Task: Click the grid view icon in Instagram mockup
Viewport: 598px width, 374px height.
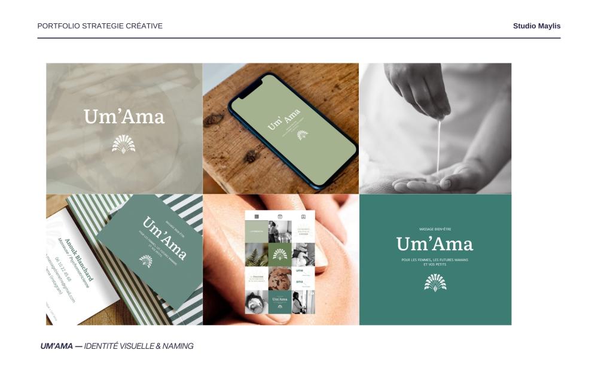Action: pos(257,217)
